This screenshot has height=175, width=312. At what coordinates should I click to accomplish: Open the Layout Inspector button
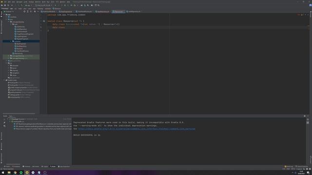click(x=302, y=166)
